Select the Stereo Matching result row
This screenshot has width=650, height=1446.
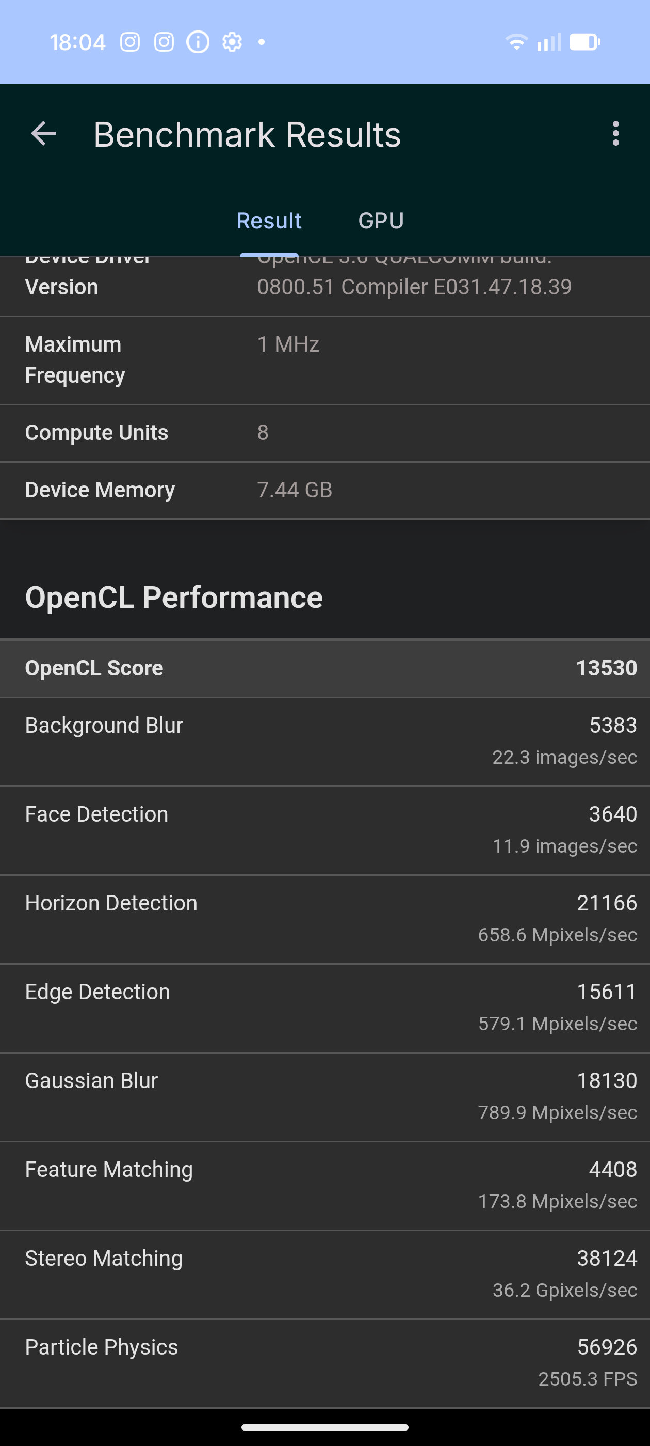[x=326, y=1274]
